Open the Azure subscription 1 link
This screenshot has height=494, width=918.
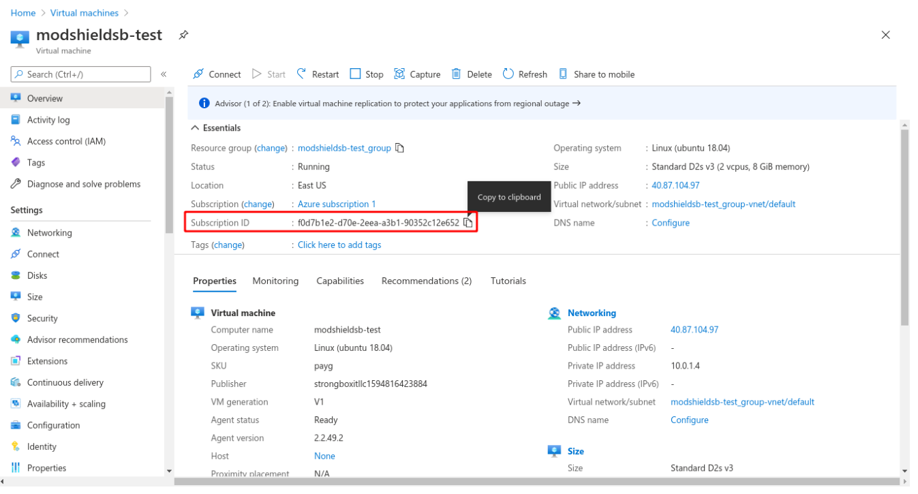[337, 204]
